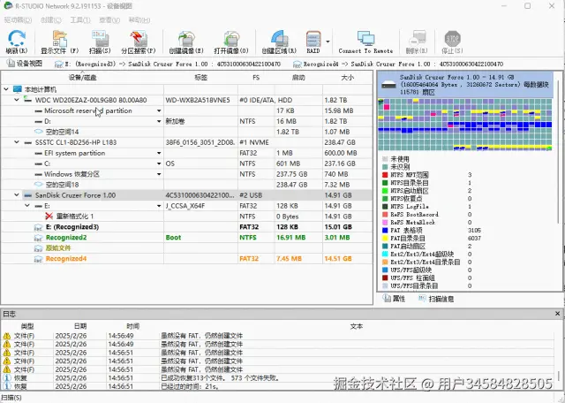Open the Create (创建) menu

click(51, 20)
